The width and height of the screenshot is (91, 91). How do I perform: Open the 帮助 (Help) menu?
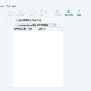(x=14, y=6)
